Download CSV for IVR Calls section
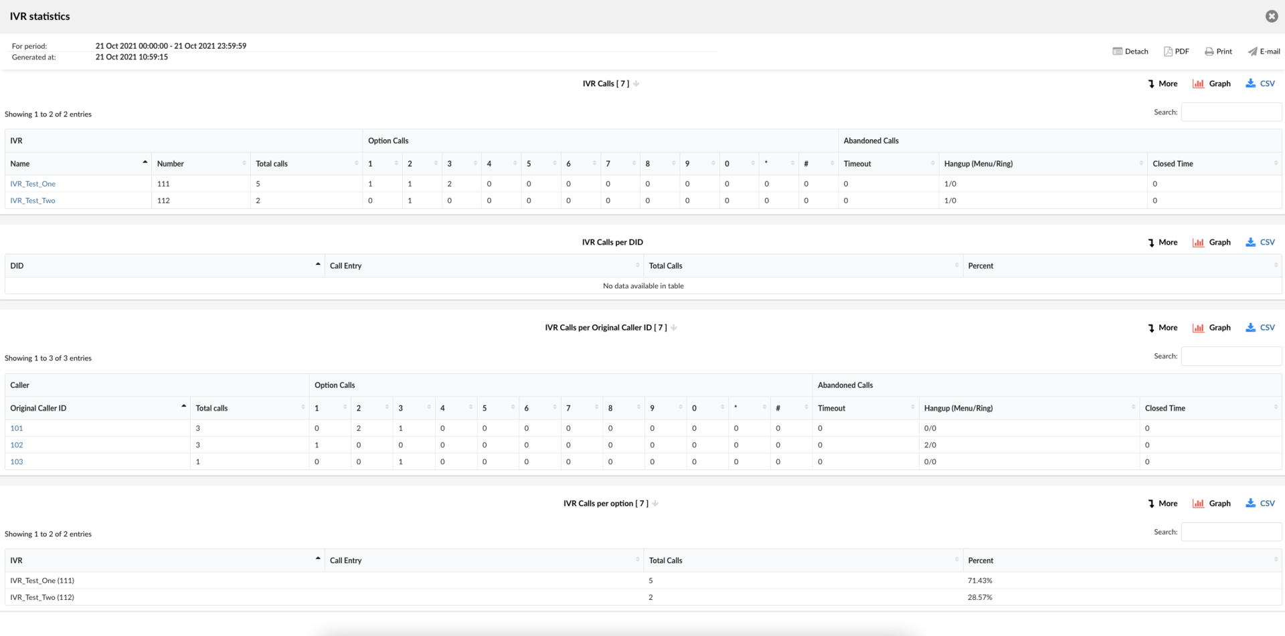This screenshot has height=636, width=1285. point(1260,84)
